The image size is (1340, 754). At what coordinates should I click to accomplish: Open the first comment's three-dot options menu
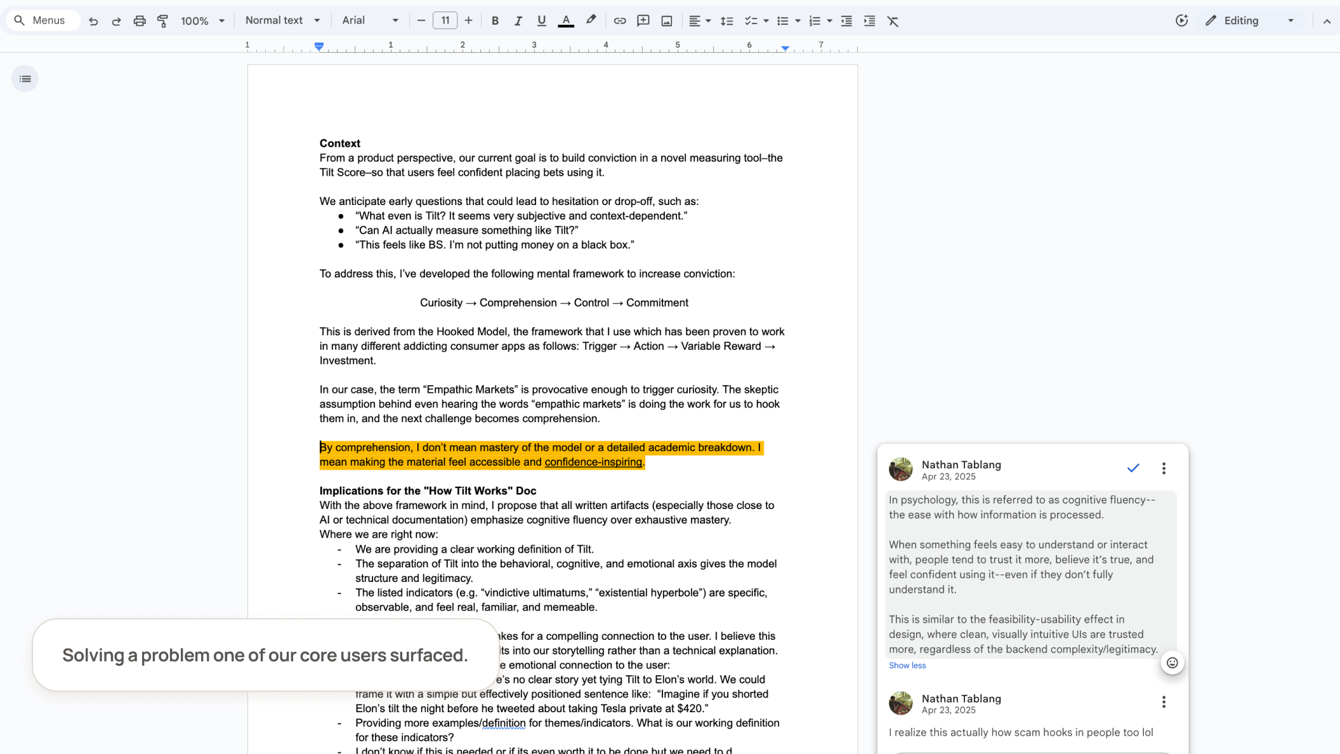pos(1164,468)
